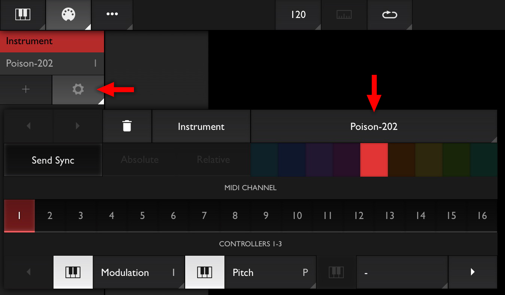Pick the dark purple color swatch
This screenshot has width=505, height=295.
(x=319, y=160)
